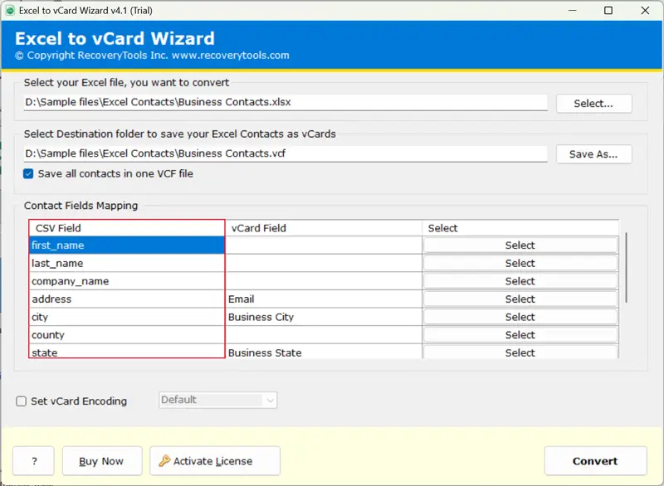Open help with the question mark button
The width and height of the screenshot is (664, 486).
click(33, 461)
